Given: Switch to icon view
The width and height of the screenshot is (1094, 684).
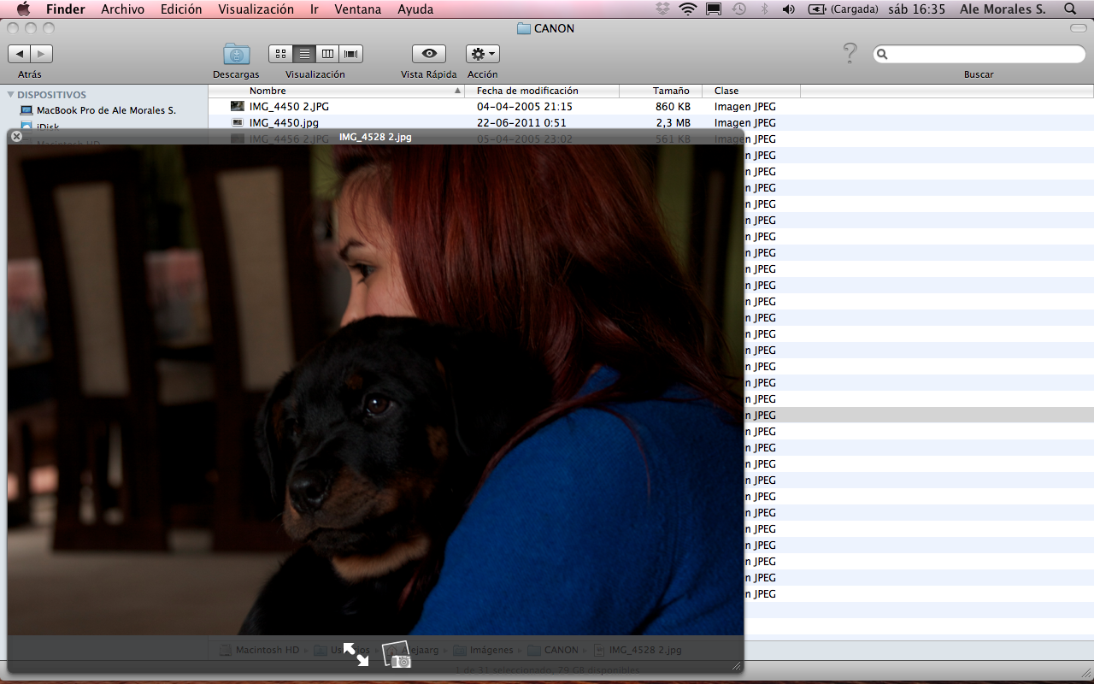Looking at the screenshot, I should (280, 54).
